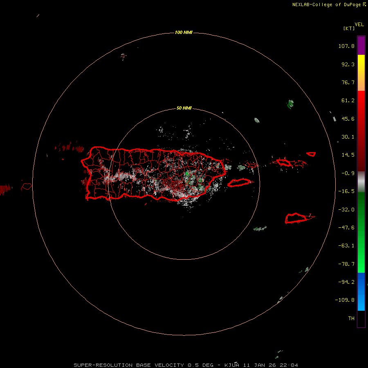This screenshot has height=368, width=368.
Task: Click the -109.8 legend value
Action: (345, 300)
